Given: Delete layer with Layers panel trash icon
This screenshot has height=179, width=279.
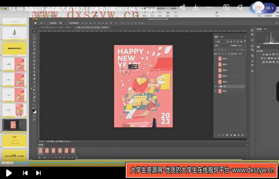Looking at the screenshot, I should (242, 135).
